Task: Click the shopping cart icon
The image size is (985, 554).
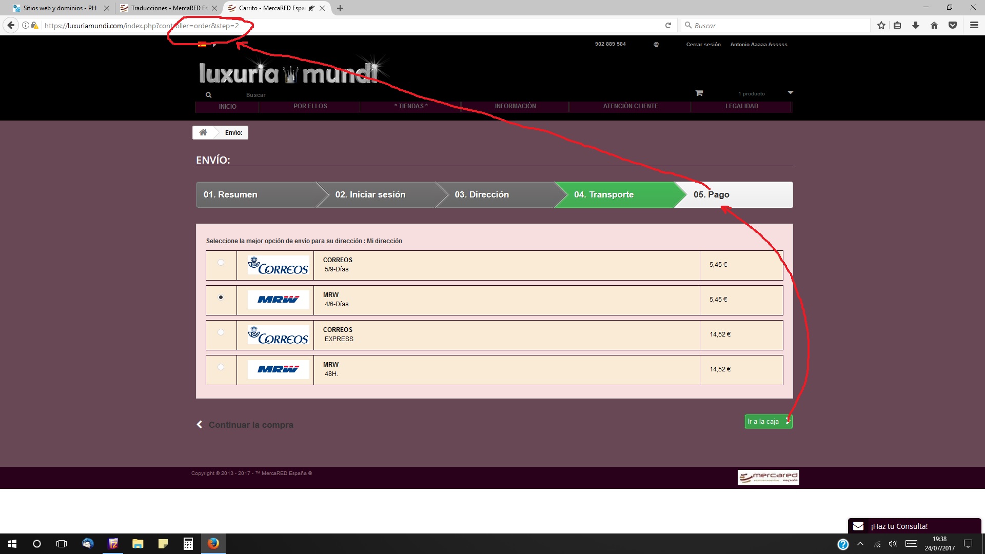Action: (x=699, y=93)
